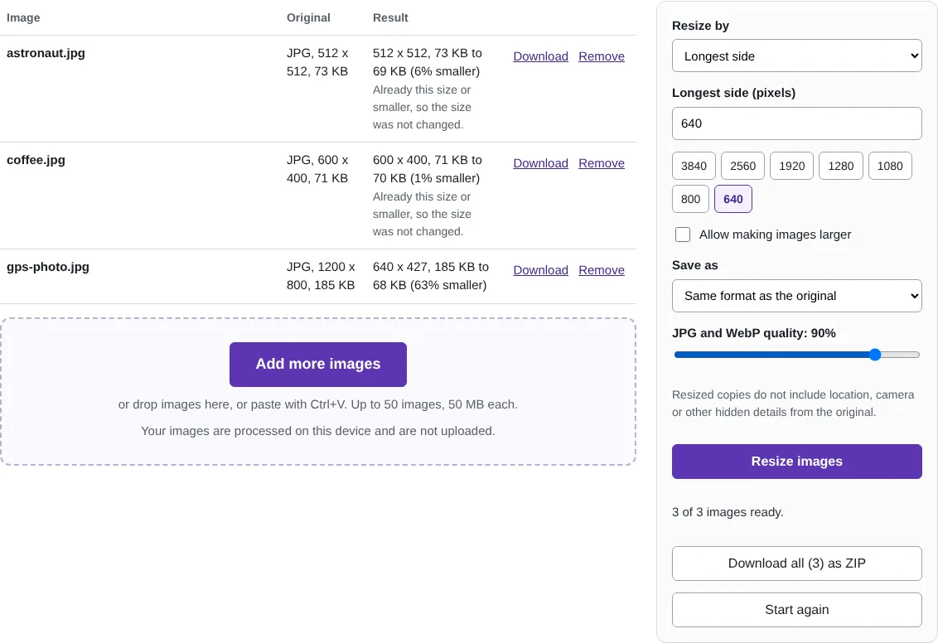Click the '512 x 512, 73 KB to 69 KB' result
The height and width of the screenshot is (643, 938).
pyautogui.click(x=427, y=62)
